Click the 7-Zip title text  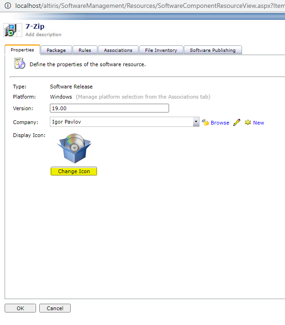35,26
